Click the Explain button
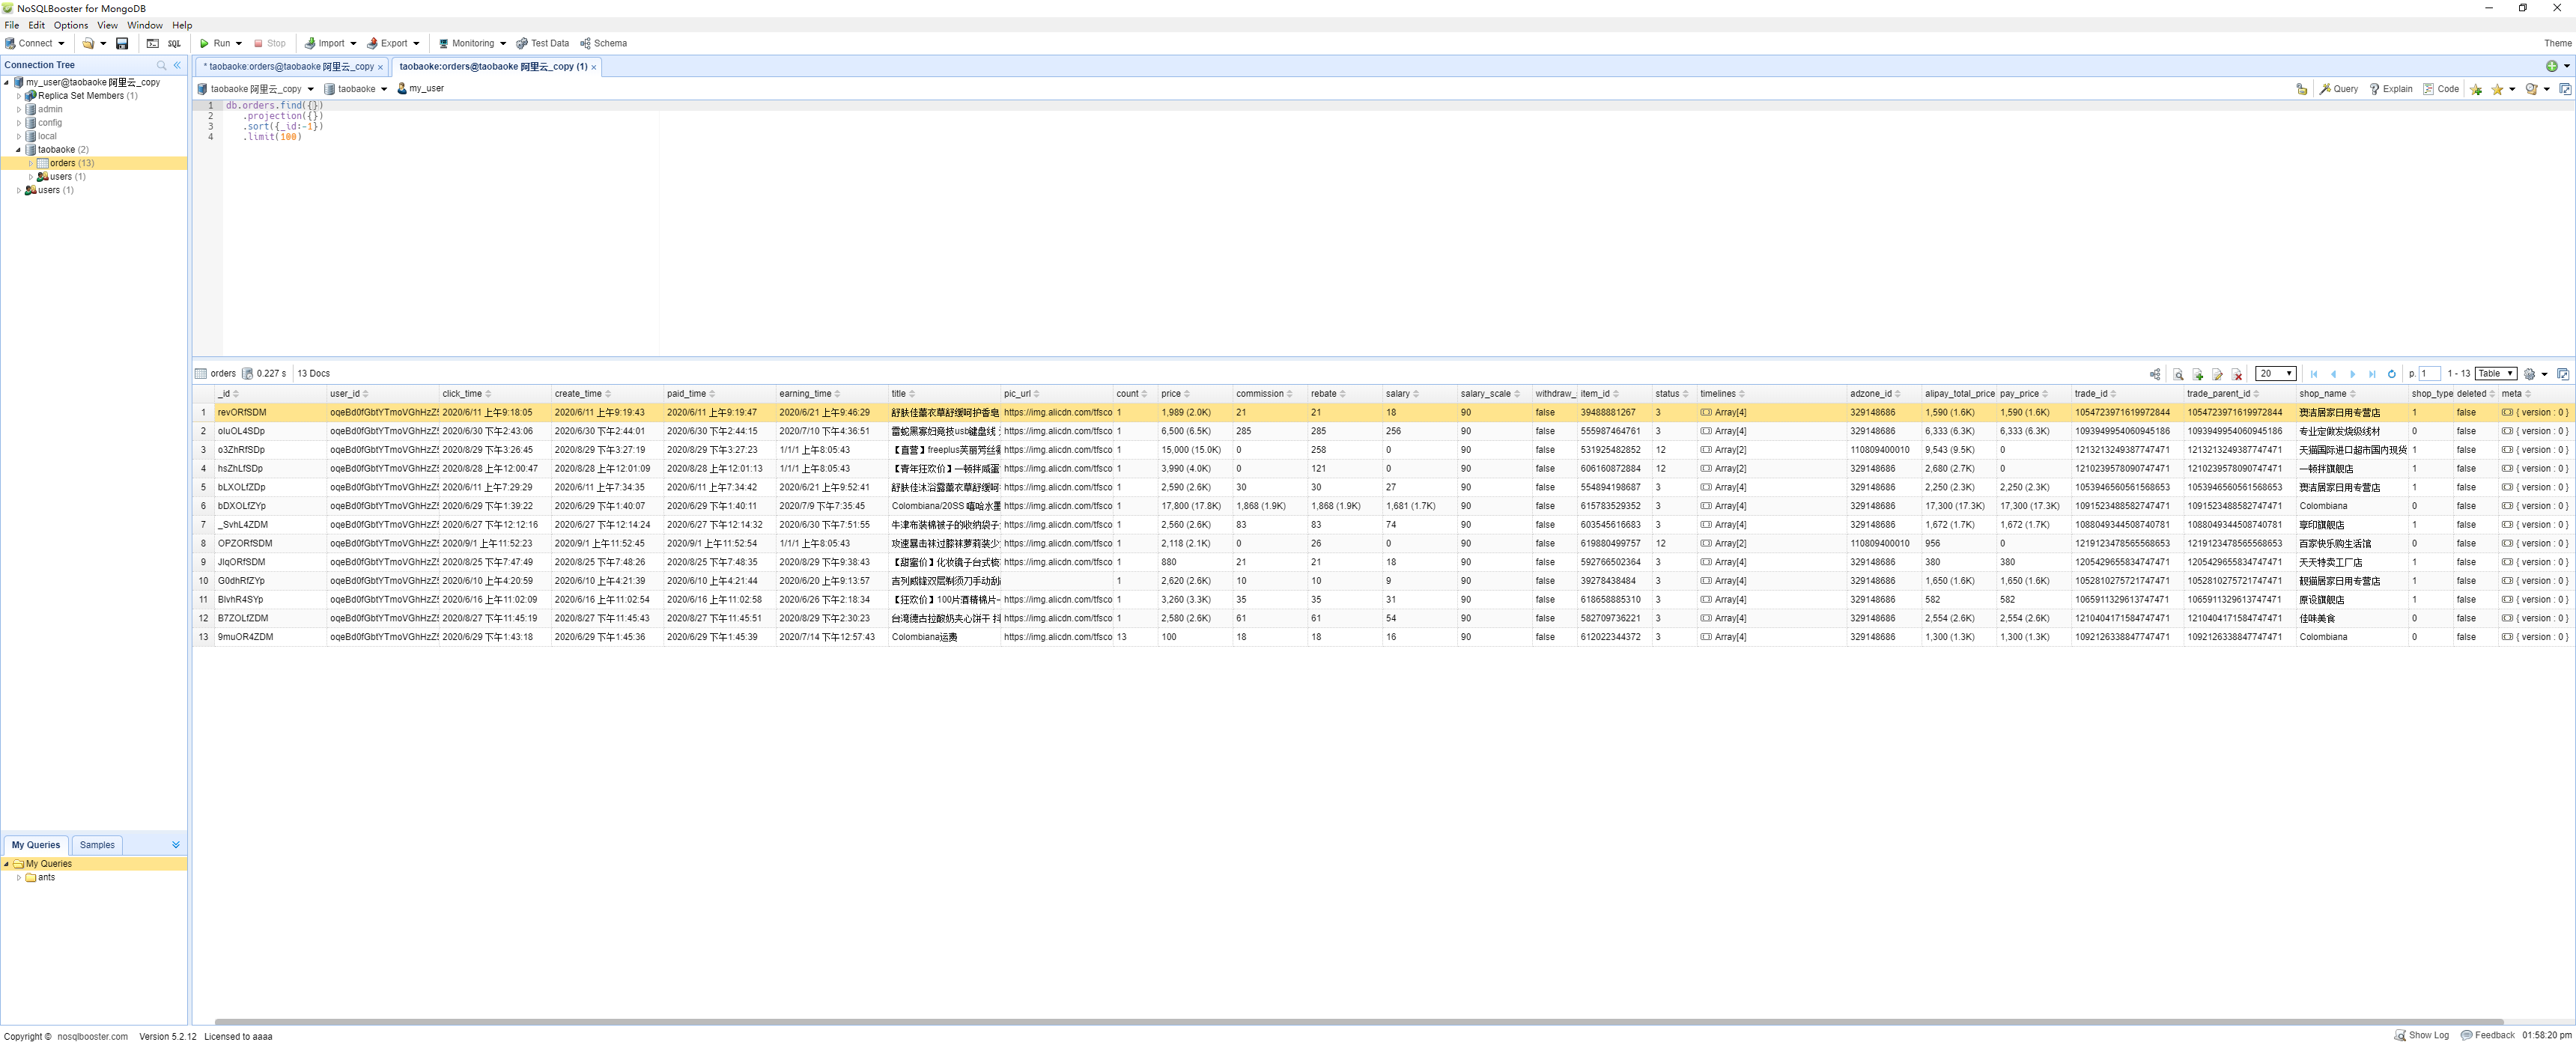The image size is (2576, 1048). tap(2391, 89)
